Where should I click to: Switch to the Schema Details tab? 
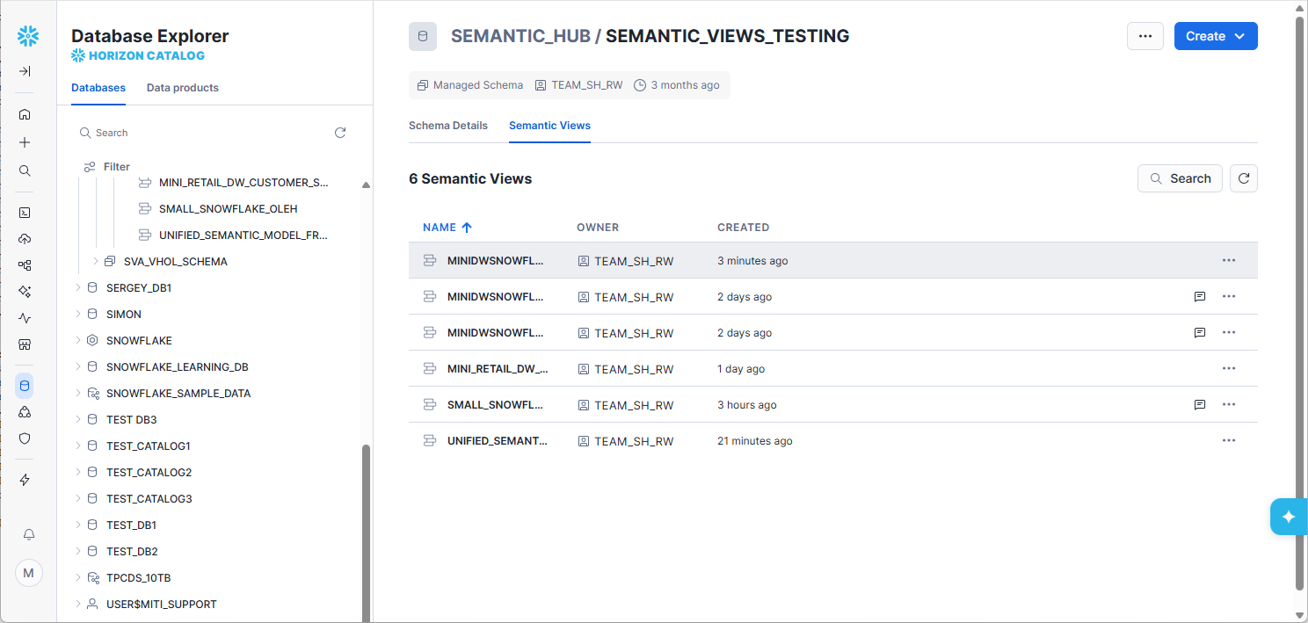[x=447, y=126]
